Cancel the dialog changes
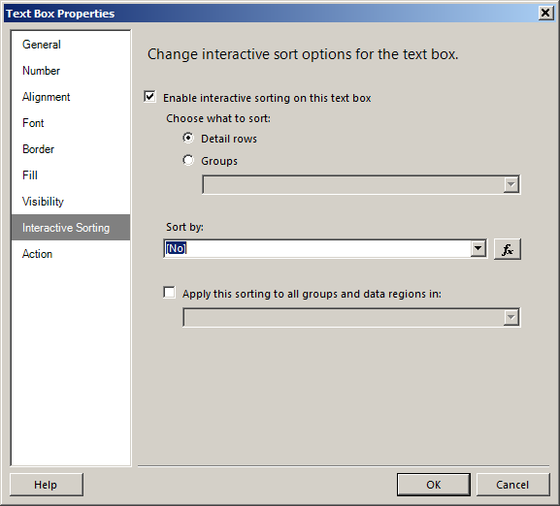The width and height of the screenshot is (560, 506). pyautogui.click(x=512, y=485)
